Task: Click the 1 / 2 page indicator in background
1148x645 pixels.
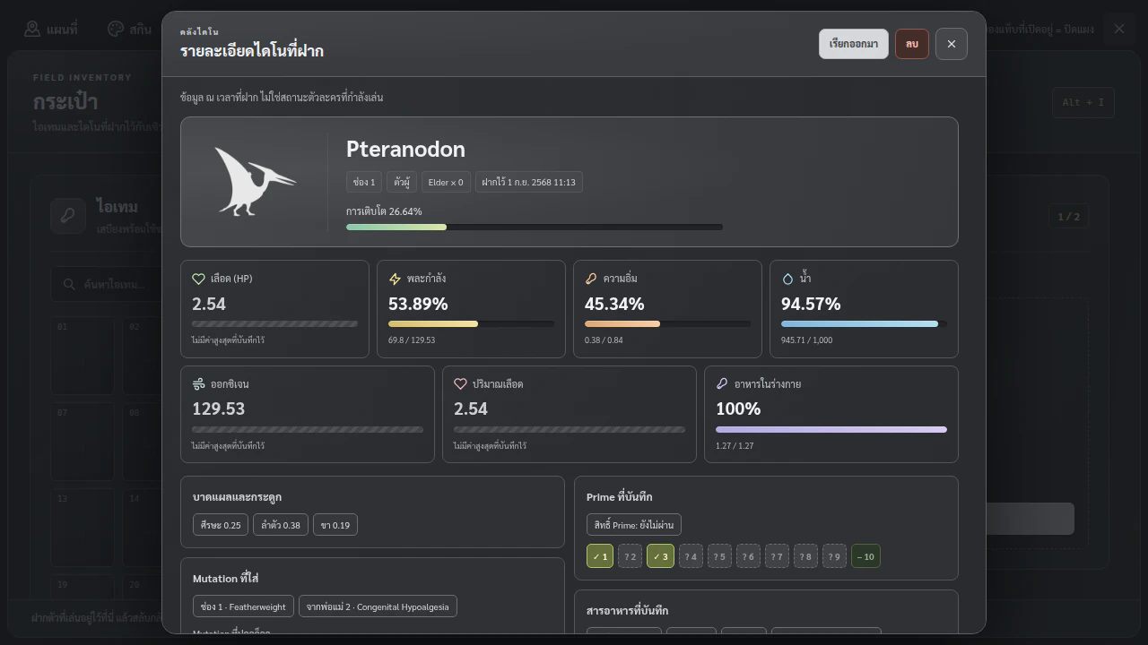Action: 1069,216
